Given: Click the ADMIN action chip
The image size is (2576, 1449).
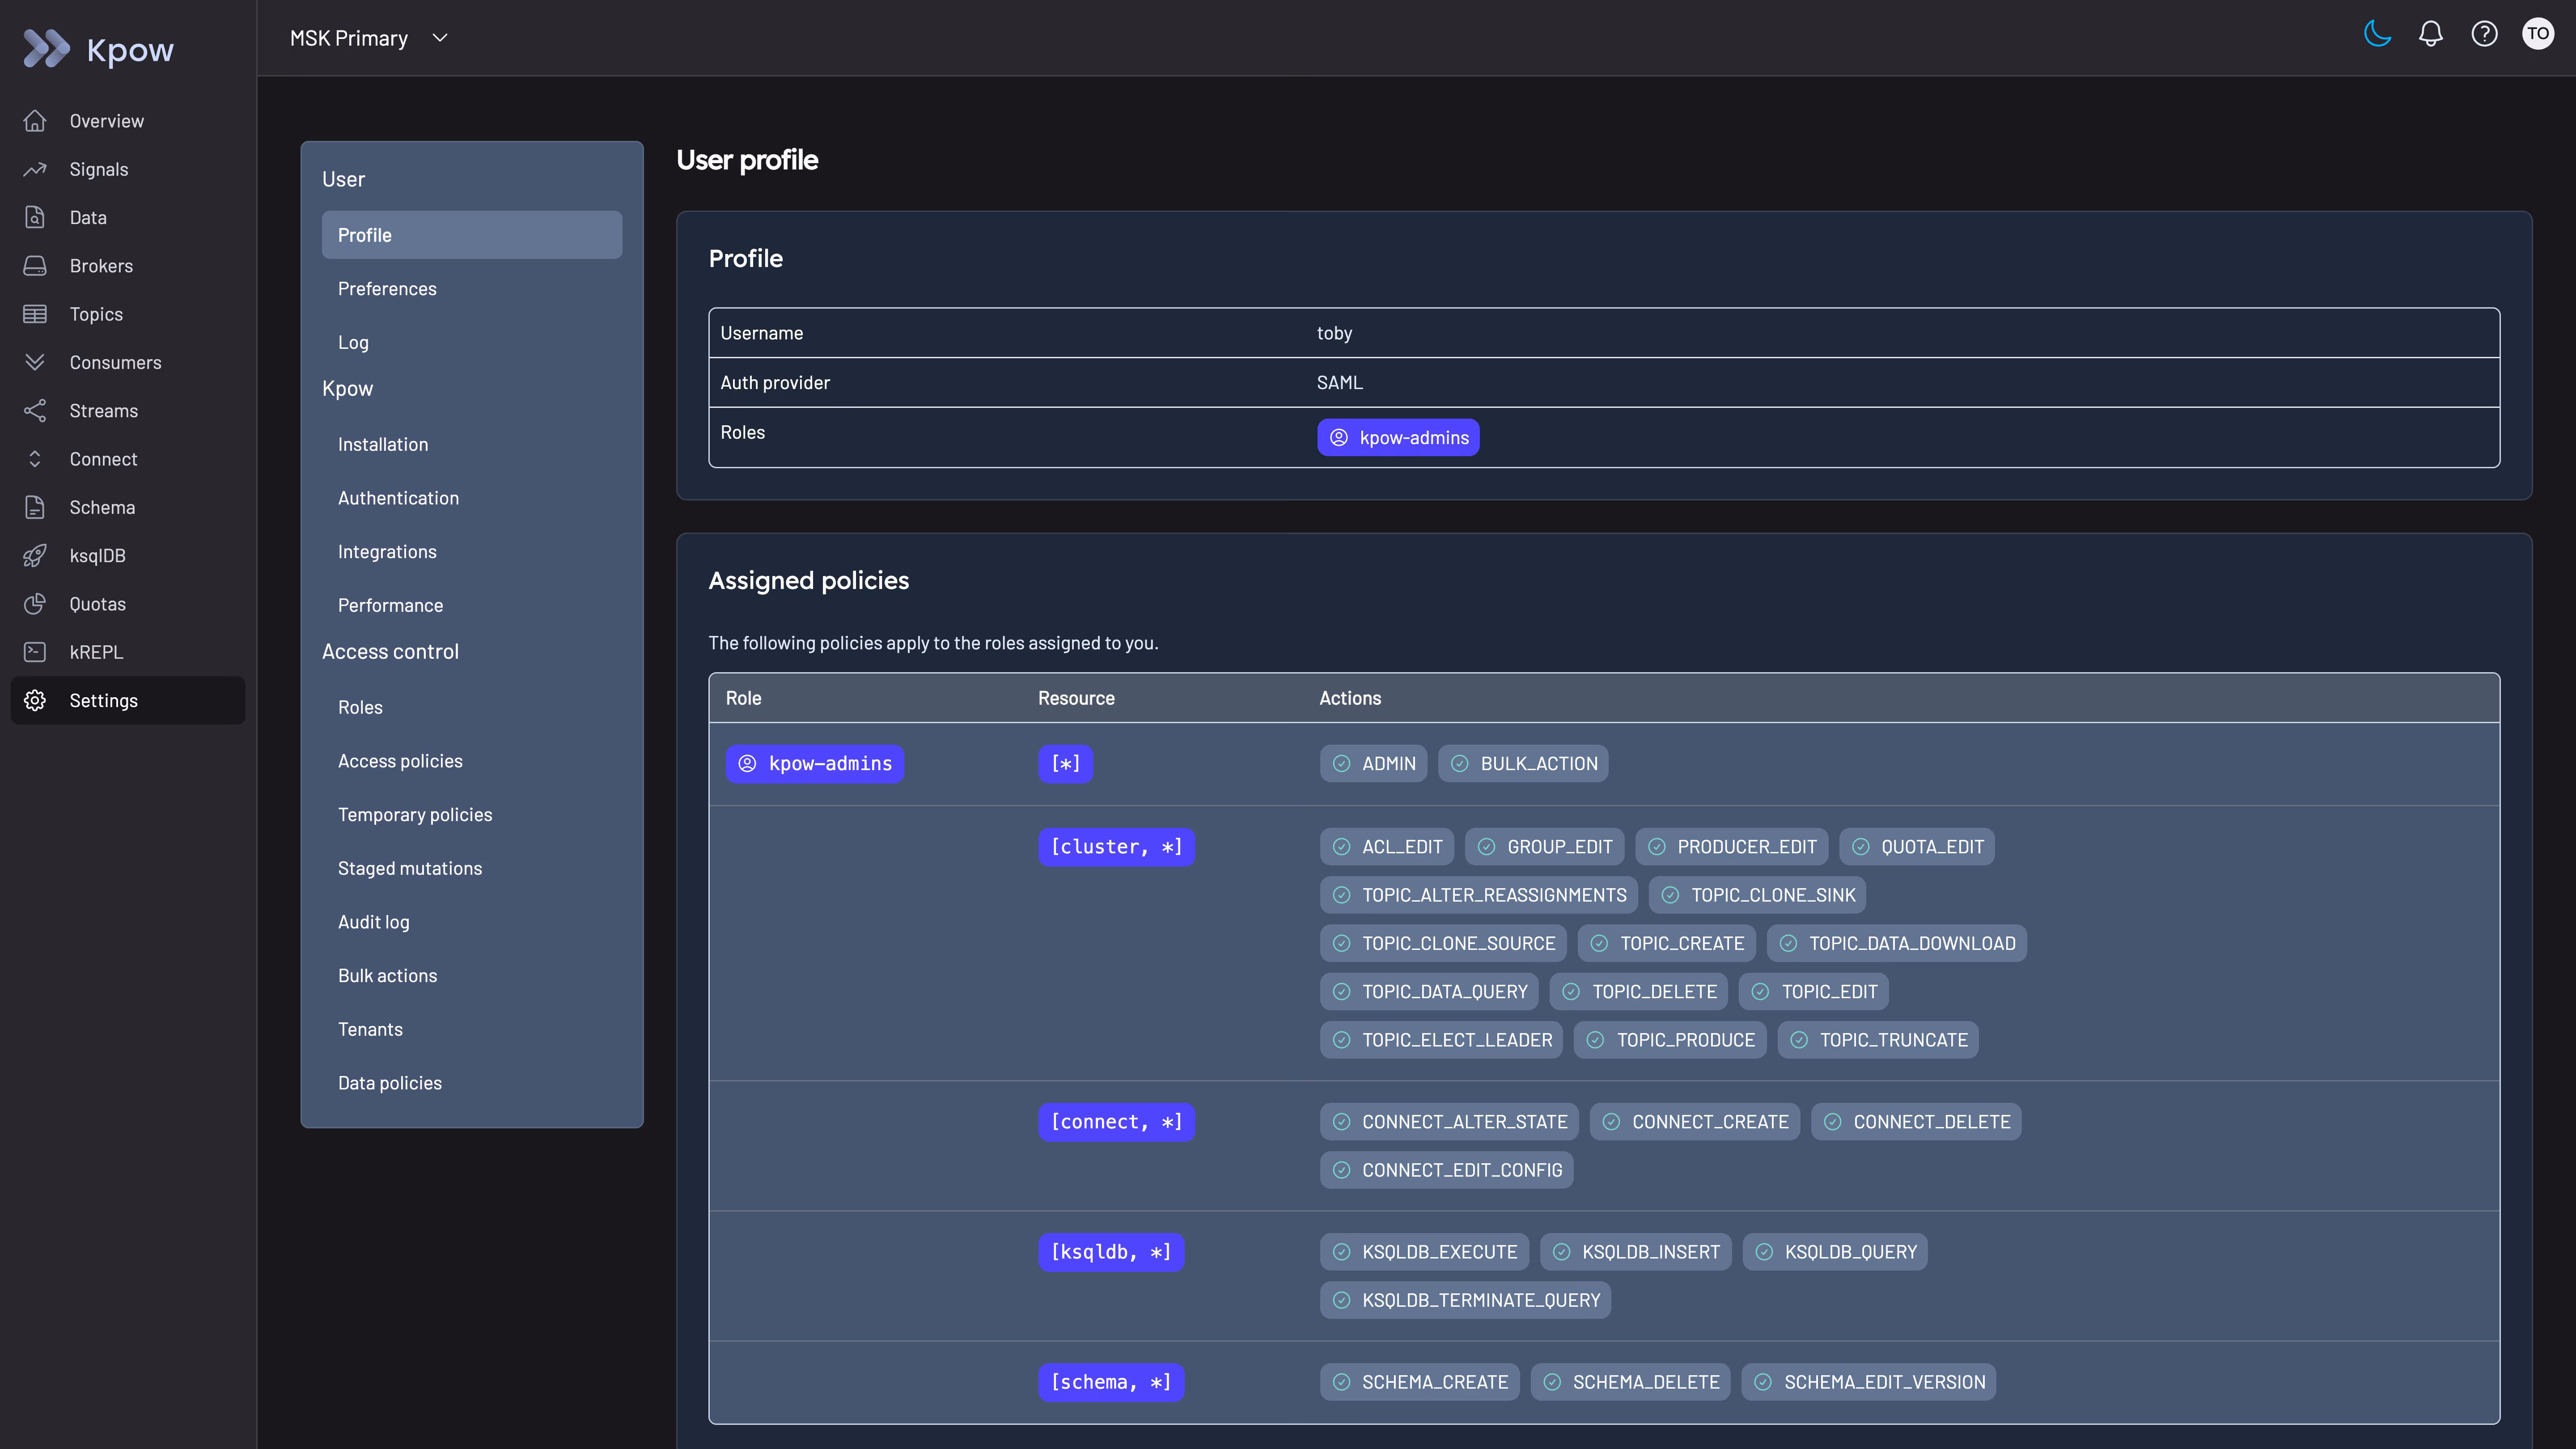Looking at the screenshot, I should click(x=1373, y=764).
